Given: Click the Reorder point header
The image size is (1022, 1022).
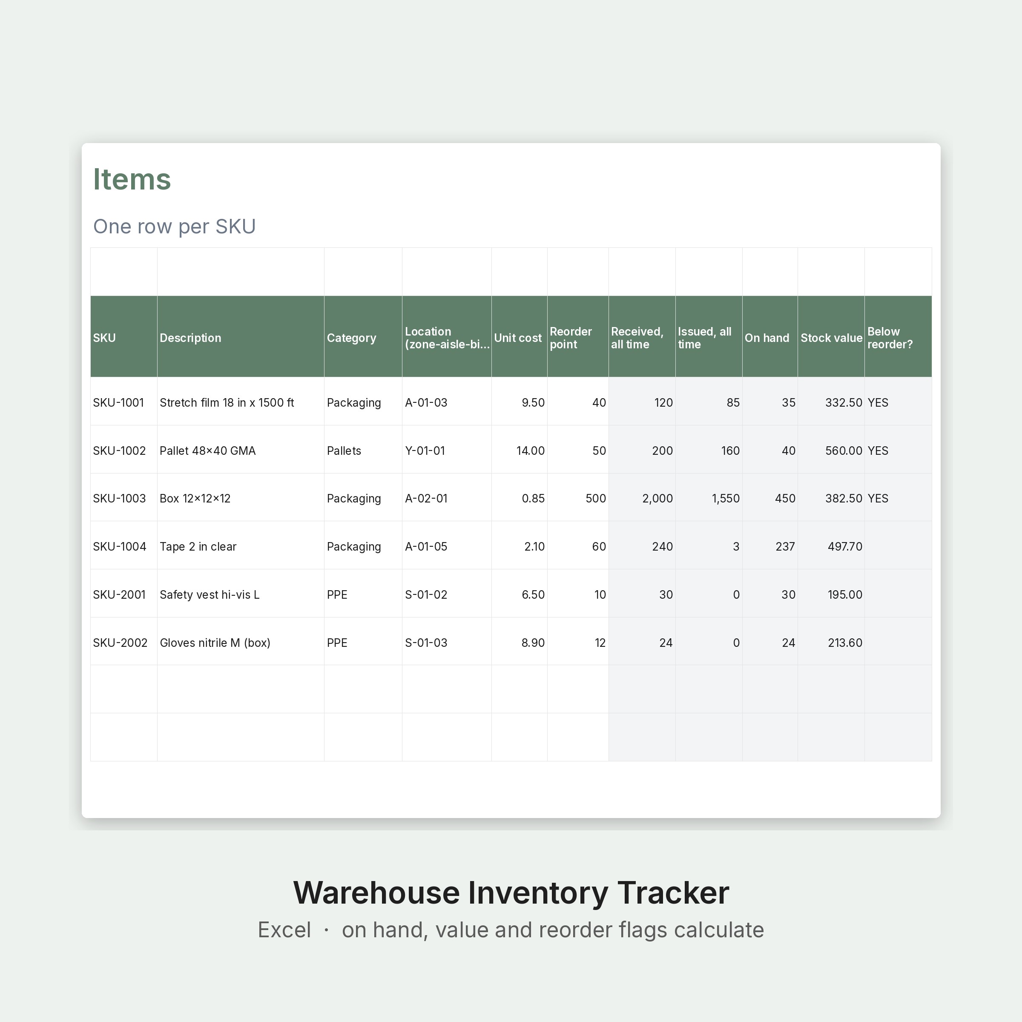Looking at the screenshot, I should [x=578, y=336].
